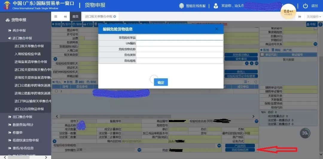The image size is (323, 159).
Task: Click the tab scroll-right double arrow
Action: pyautogui.click(x=299, y=17)
